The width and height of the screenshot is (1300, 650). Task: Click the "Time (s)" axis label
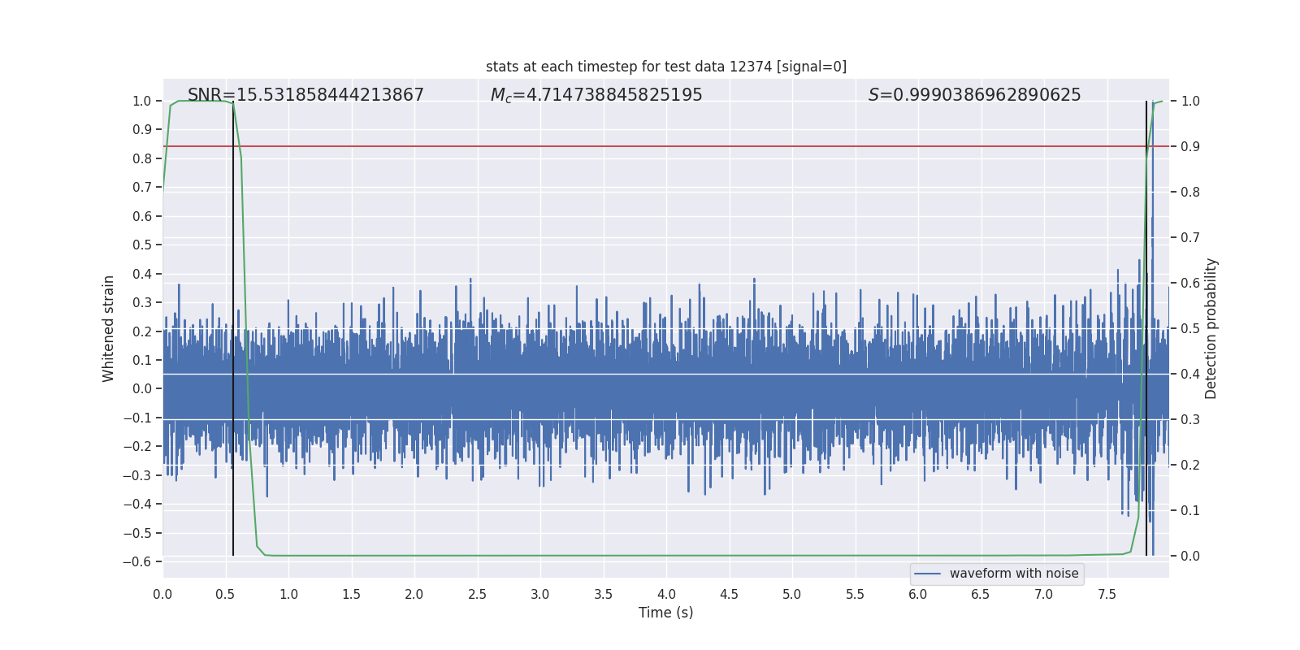tap(665, 613)
